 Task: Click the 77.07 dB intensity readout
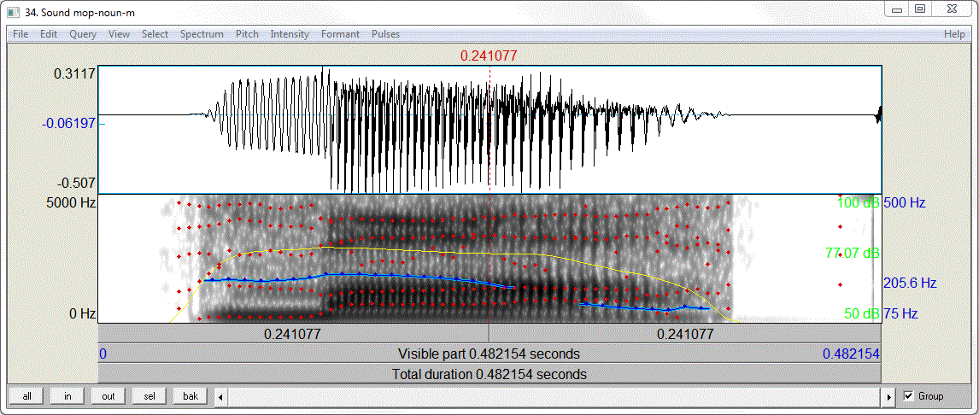(853, 254)
